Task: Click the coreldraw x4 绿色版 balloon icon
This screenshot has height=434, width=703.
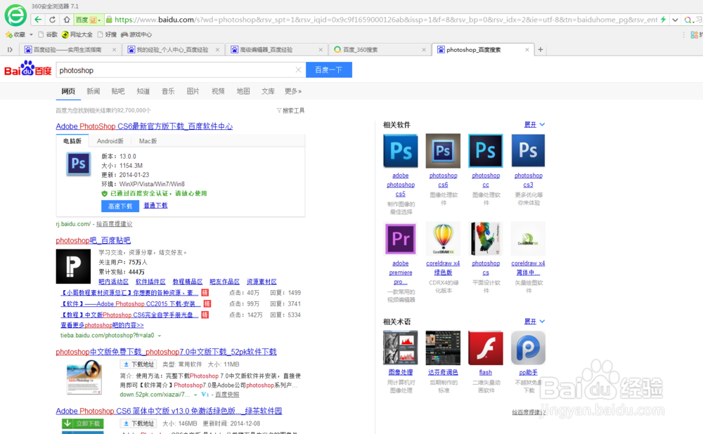Action: coord(443,239)
